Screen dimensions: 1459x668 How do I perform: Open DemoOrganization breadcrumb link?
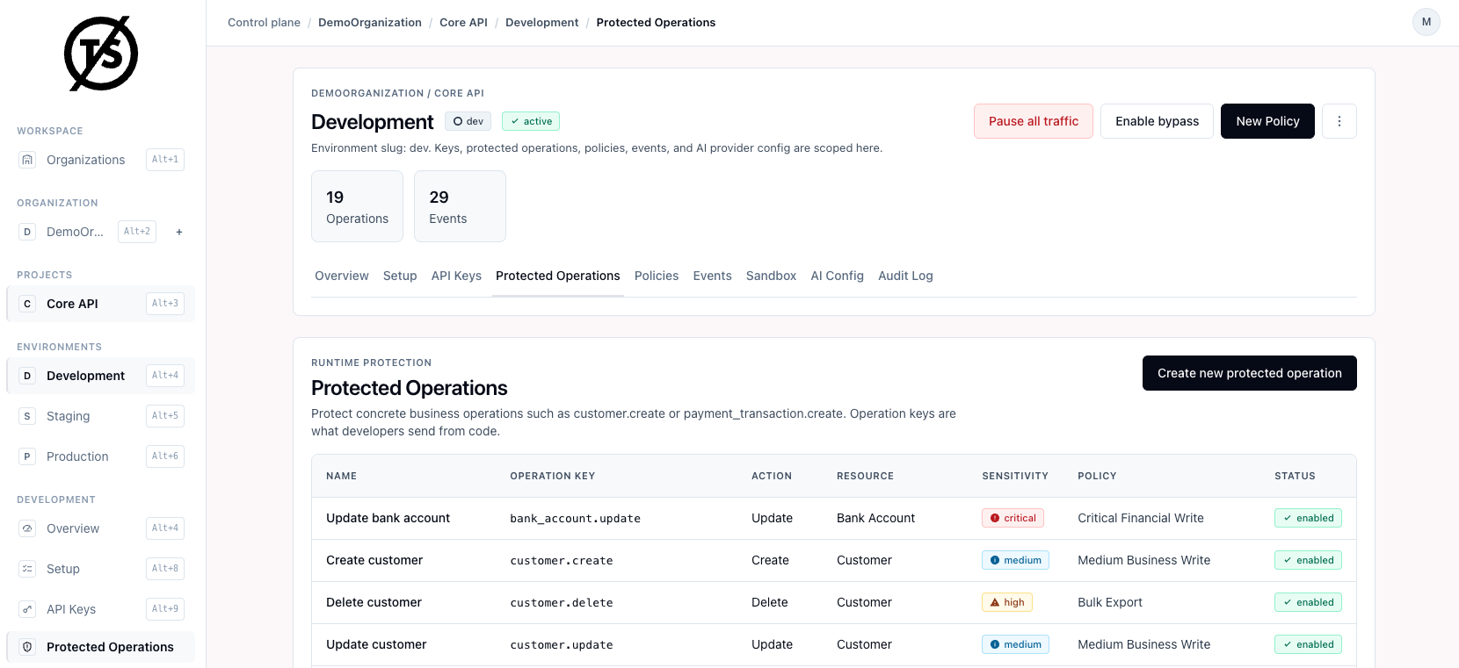(x=370, y=23)
